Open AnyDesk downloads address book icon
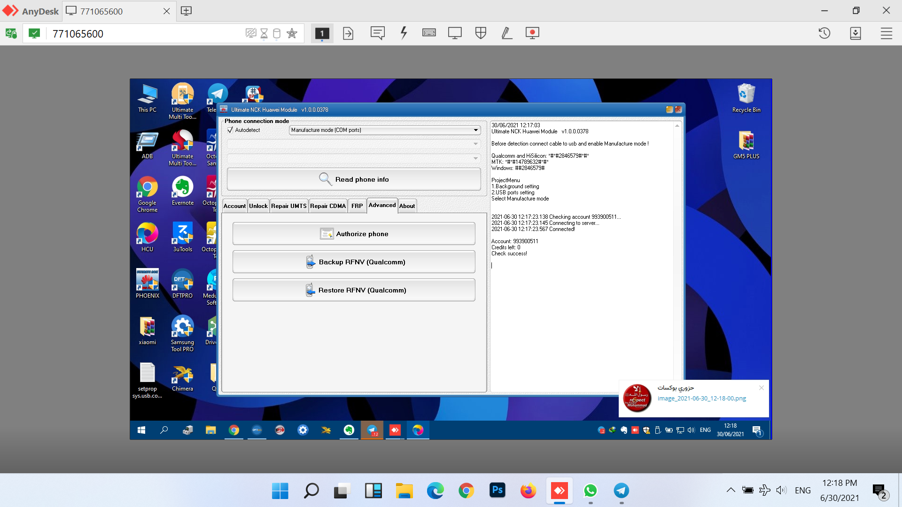The height and width of the screenshot is (507, 902). pyautogui.click(x=855, y=33)
